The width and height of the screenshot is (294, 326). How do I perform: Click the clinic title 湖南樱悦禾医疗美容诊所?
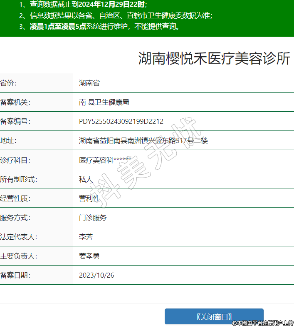tap(214, 59)
